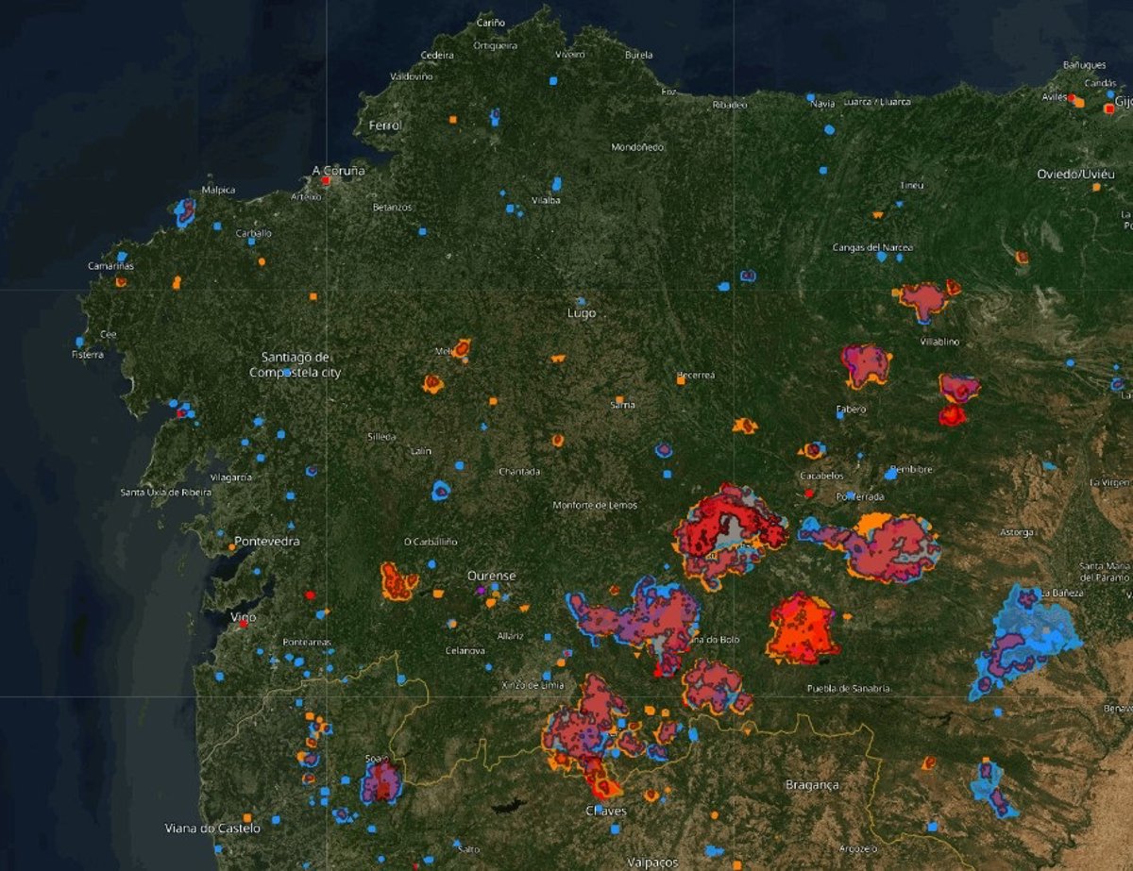The height and width of the screenshot is (871, 1133).
Task: Click the red hotspot marker beside Vigo
Action: pyautogui.click(x=243, y=624)
